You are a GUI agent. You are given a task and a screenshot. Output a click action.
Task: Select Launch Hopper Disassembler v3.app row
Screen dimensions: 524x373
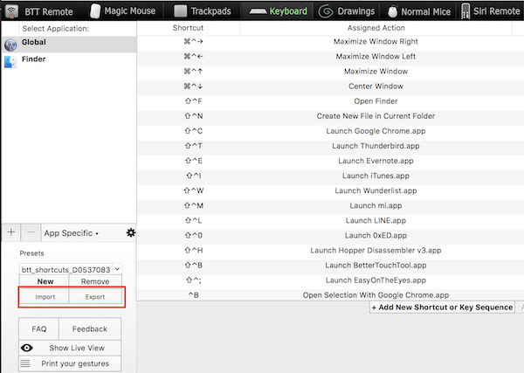click(330, 251)
